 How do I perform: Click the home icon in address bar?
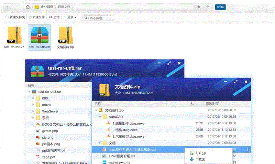[28, 7]
